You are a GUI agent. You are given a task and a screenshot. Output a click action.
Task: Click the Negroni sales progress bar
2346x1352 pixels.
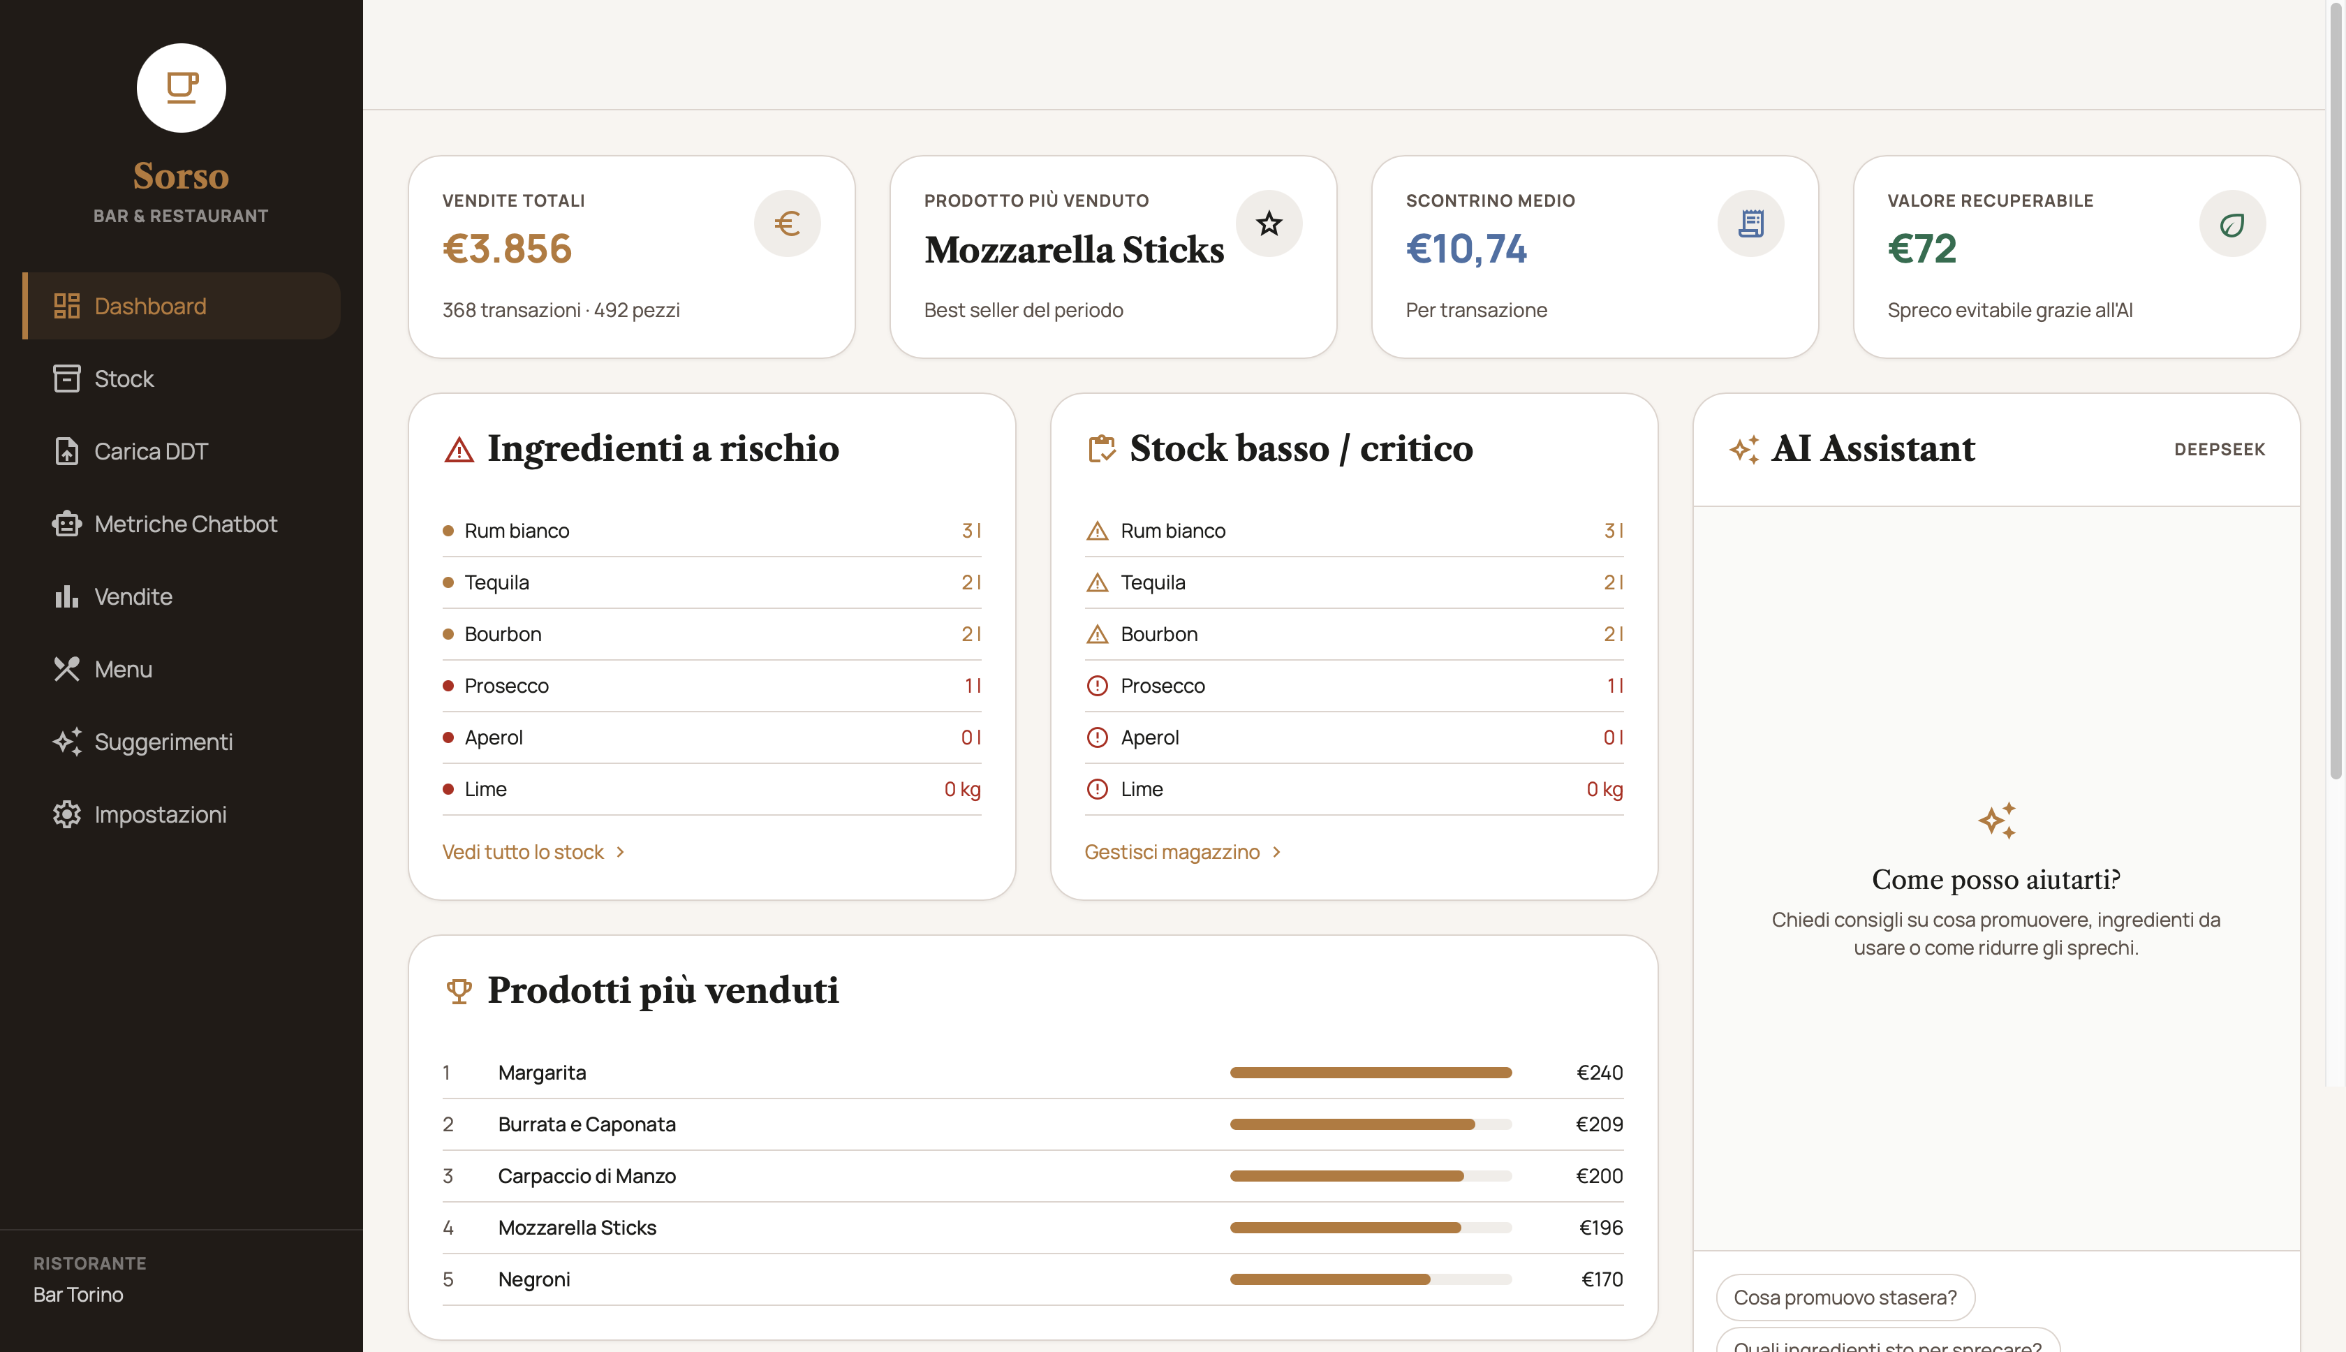(x=1371, y=1279)
